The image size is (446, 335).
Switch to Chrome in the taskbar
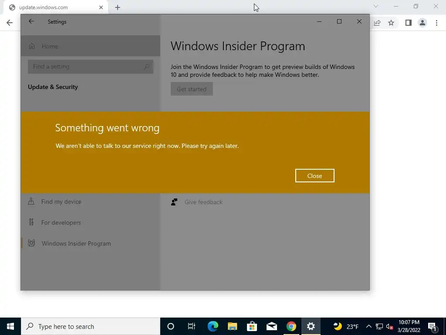tap(291, 326)
